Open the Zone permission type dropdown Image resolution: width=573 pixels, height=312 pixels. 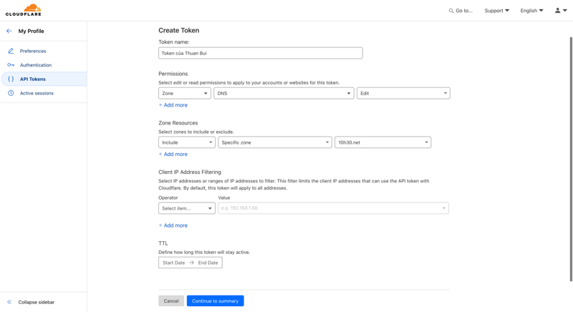[184, 93]
